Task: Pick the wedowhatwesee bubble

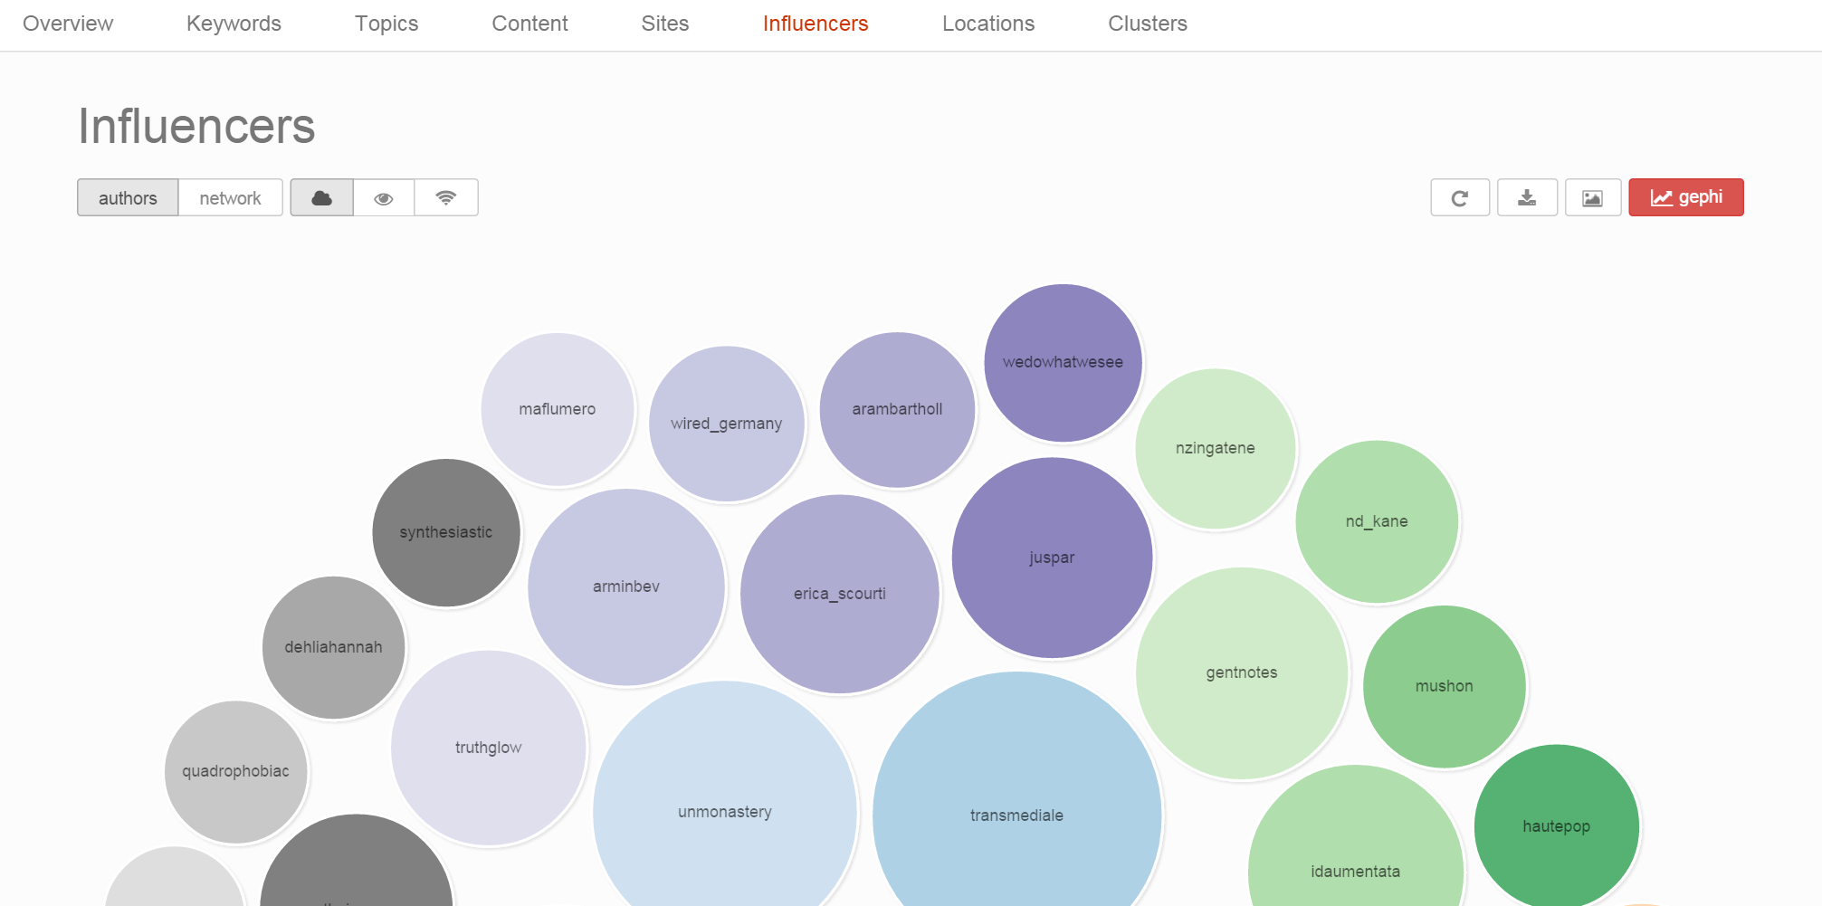Action: [x=1063, y=362]
